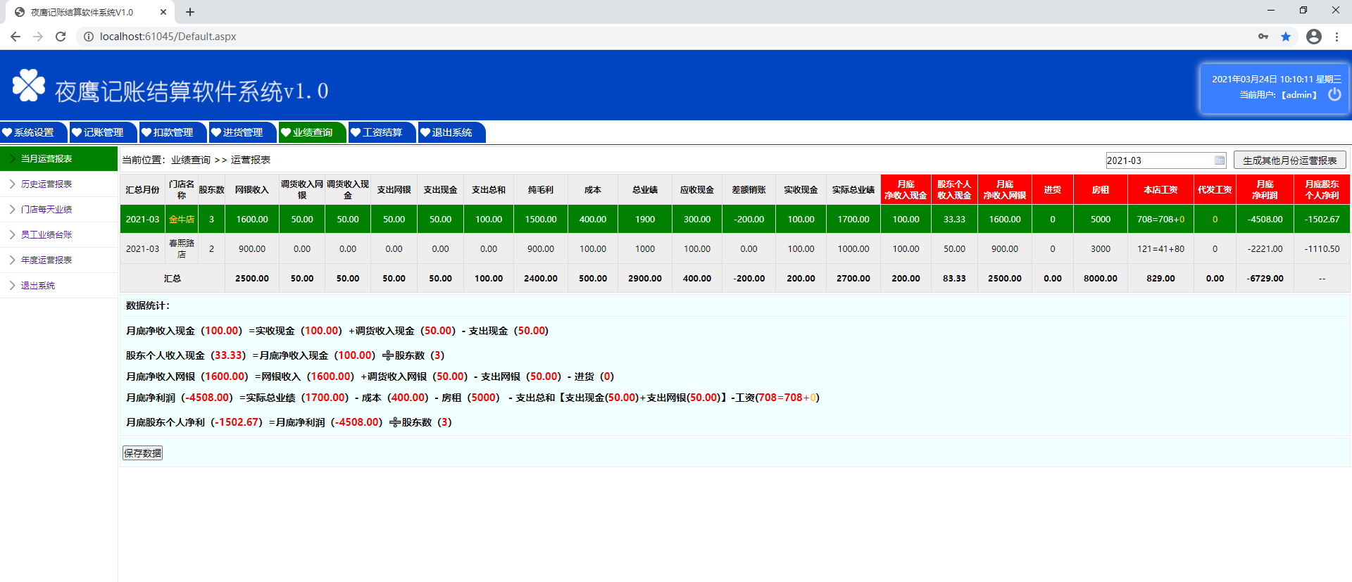Click the power logout icon
This screenshot has width=1352, height=582.
pyautogui.click(x=1334, y=94)
